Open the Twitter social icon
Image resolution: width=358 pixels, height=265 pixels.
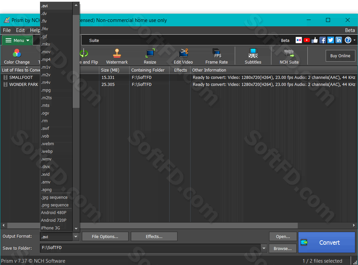pyautogui.click(x=331, y=40)
